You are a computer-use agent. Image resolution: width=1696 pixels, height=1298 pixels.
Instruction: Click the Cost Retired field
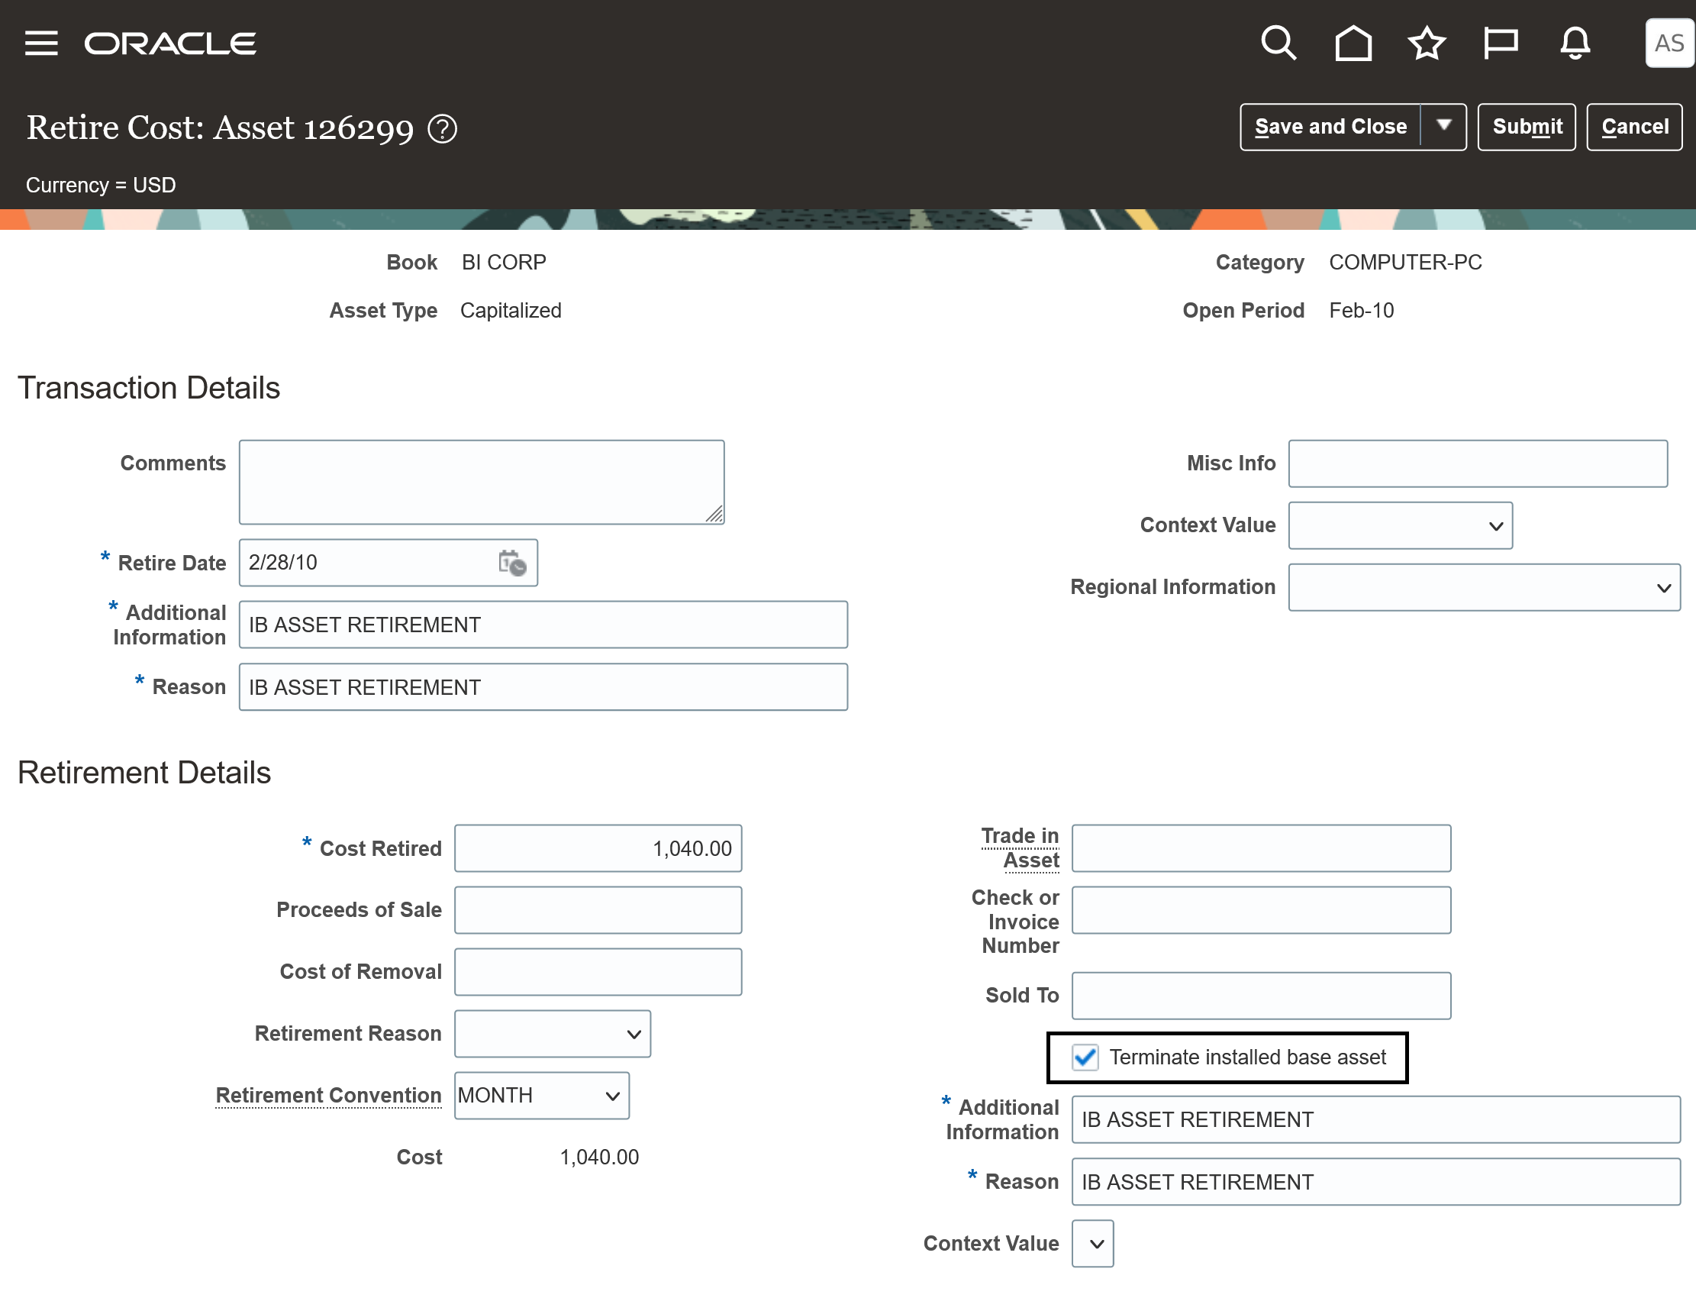tap(598, 849)
